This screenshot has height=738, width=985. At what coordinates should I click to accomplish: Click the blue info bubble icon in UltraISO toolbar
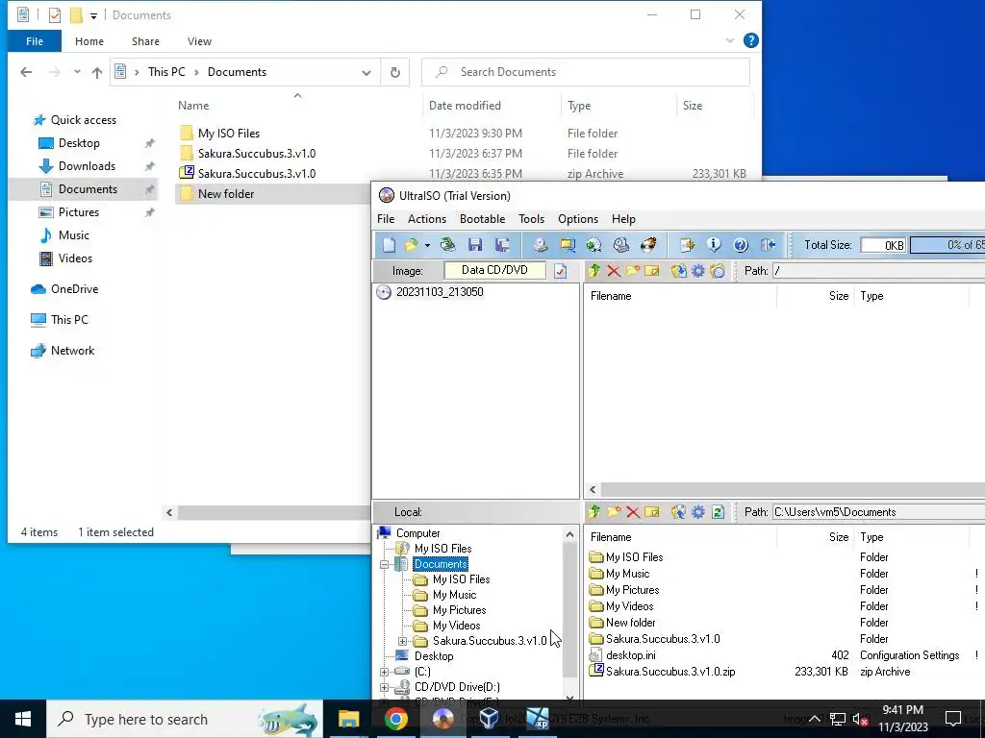(714, 245)
